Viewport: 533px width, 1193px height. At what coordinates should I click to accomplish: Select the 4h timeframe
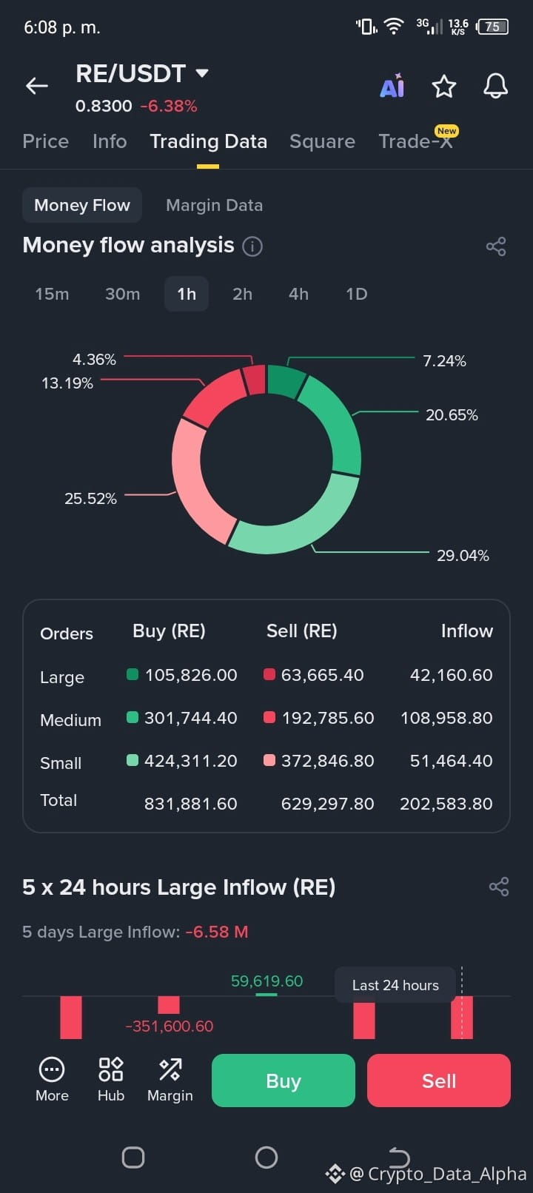pyautogui.click(x=298, y=294)
